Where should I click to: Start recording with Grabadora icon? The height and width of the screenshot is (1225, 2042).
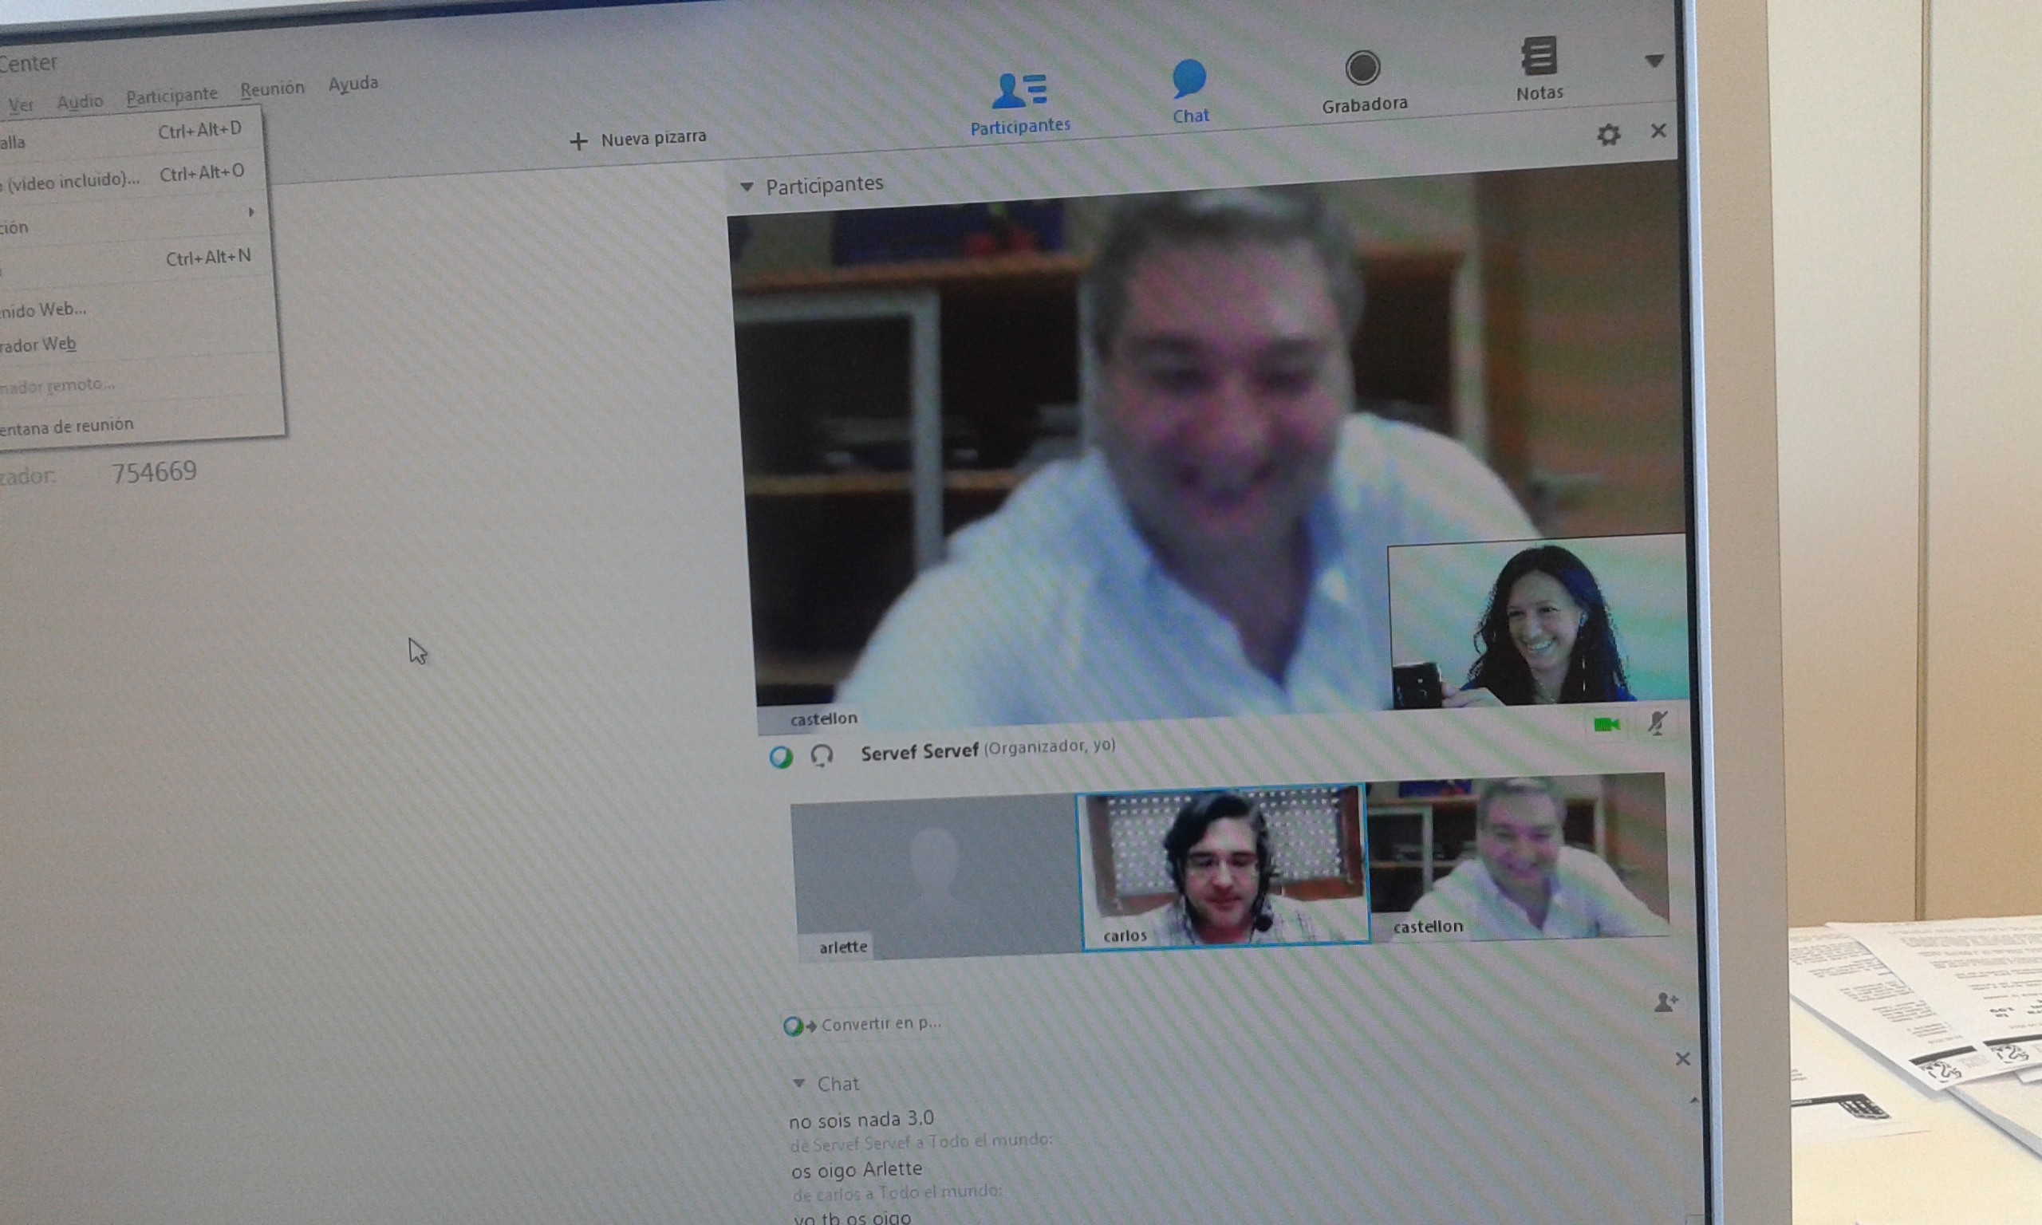point(1362,68)
